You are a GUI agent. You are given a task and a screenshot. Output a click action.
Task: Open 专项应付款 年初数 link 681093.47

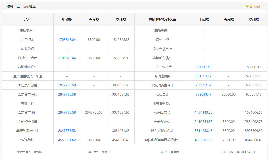point(204,76)
